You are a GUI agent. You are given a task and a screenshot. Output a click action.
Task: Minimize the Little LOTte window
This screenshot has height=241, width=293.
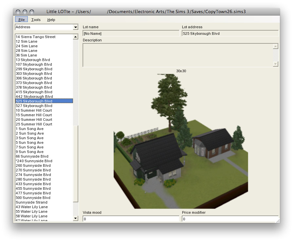point(25,12)
